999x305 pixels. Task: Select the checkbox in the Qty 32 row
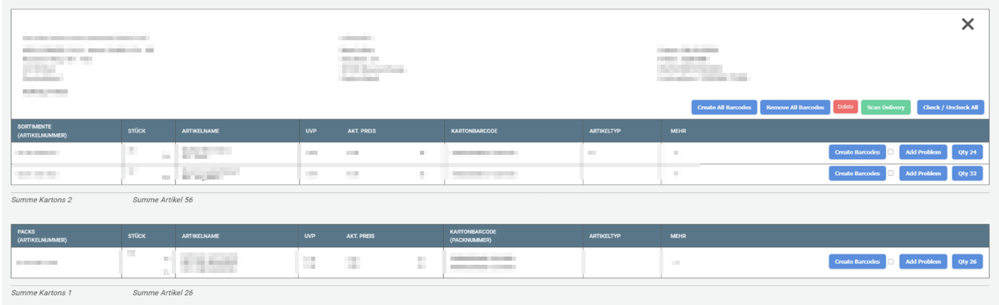click(x=891, y=173)
